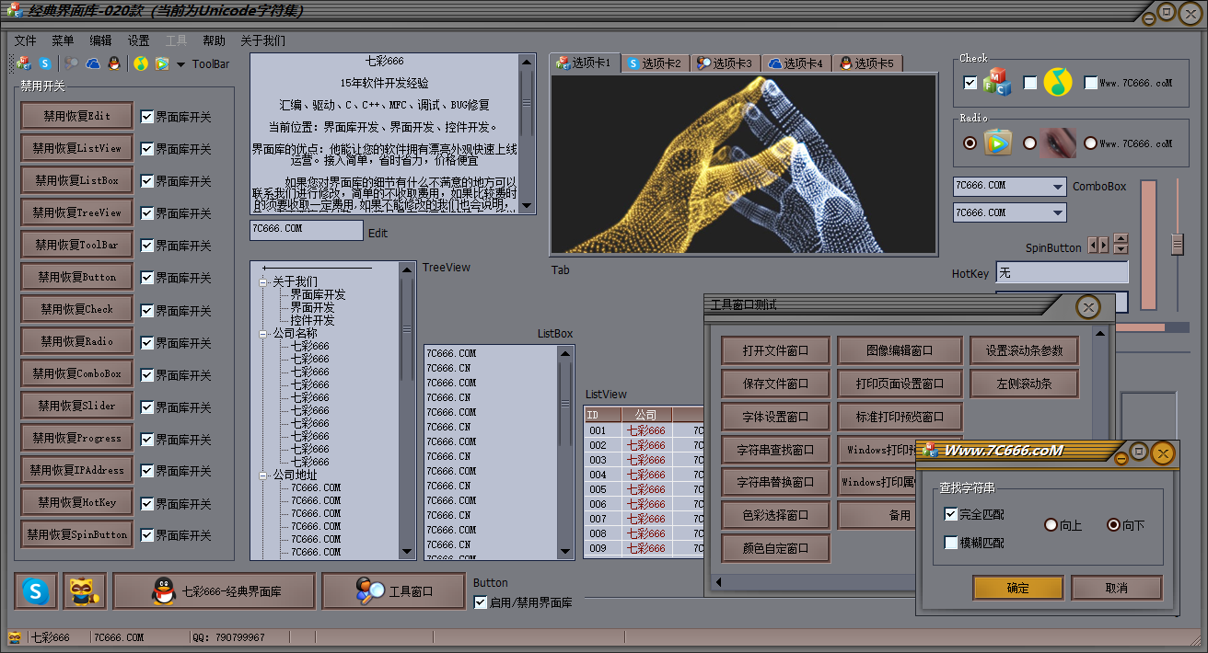Uncheck 界面库开关 next to 禁用恢复Edit

click(x=147, y=117)
